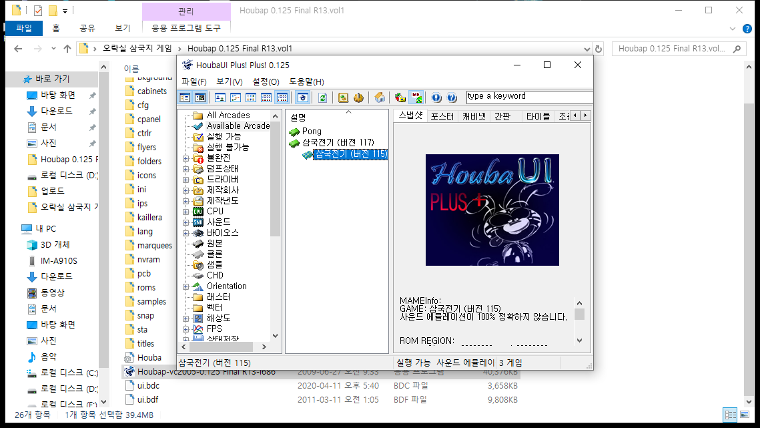Click the blue question mark help icon
This screenshot has width=760, height=428.
tap(452, 97)
